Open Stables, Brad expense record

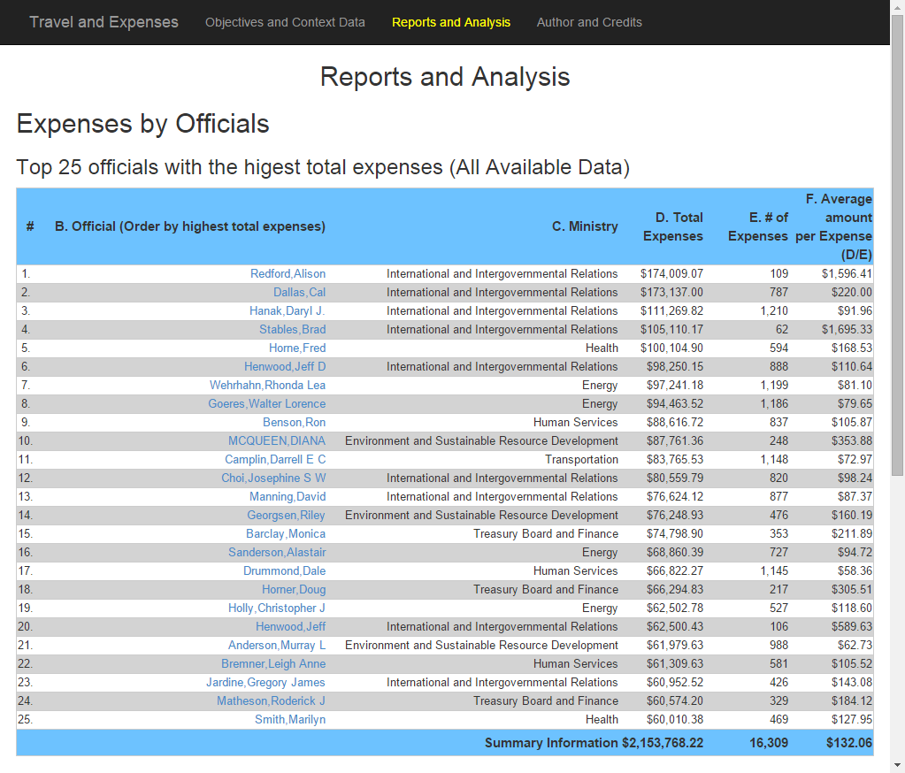tap(293, 329)
